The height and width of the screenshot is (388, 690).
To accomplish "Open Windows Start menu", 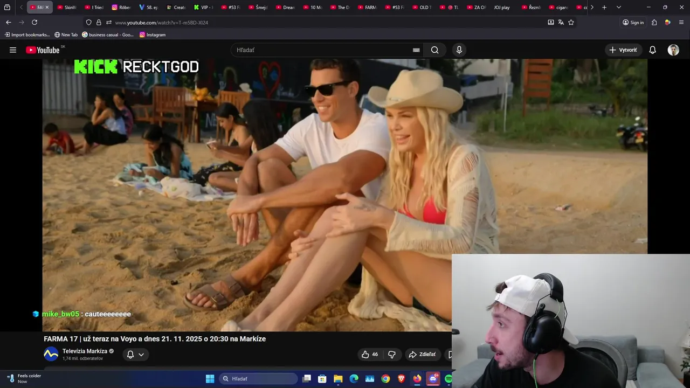I will click(x=210, y=379).
